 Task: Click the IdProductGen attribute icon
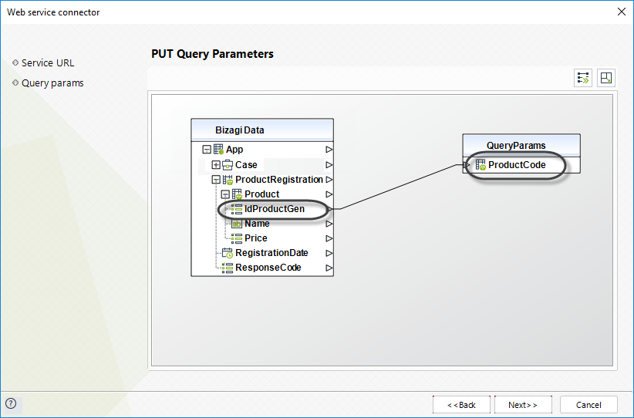(237, 209)
